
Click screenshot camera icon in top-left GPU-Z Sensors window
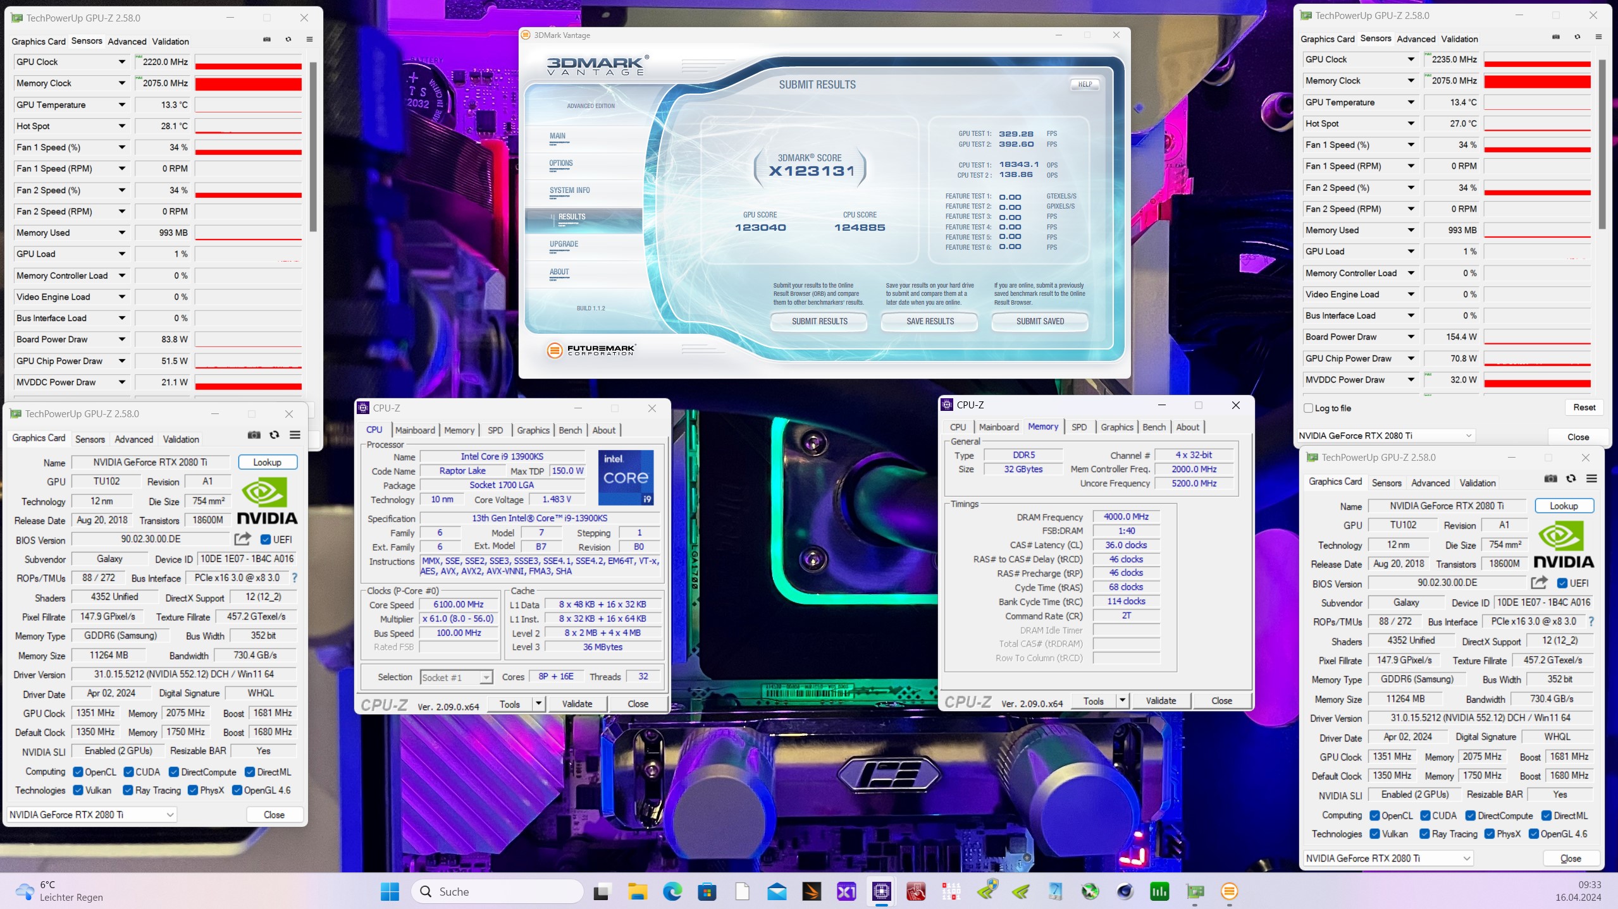(x=267, y=40)
